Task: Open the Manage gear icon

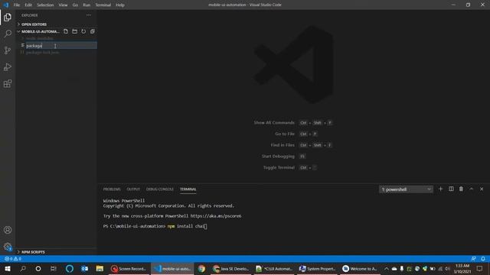Action: (x=8, y=247)
